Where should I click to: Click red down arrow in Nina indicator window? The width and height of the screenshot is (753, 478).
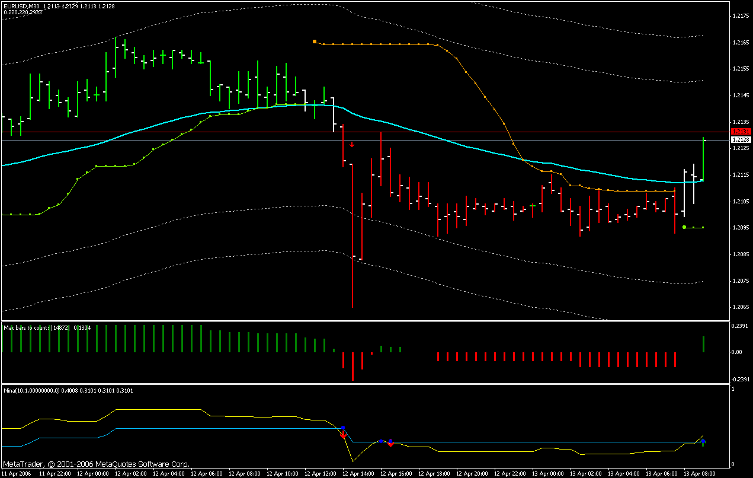coord(343,434)
